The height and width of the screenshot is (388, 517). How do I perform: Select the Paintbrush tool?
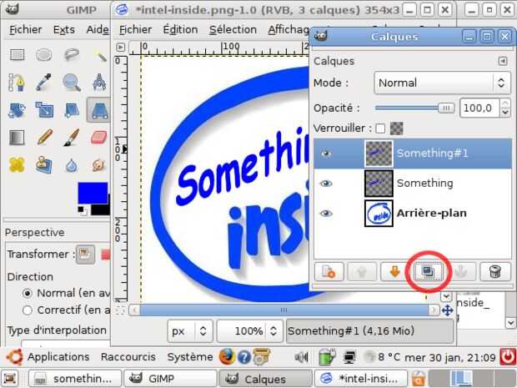72,137
